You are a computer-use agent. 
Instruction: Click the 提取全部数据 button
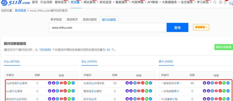click(224, 47)
